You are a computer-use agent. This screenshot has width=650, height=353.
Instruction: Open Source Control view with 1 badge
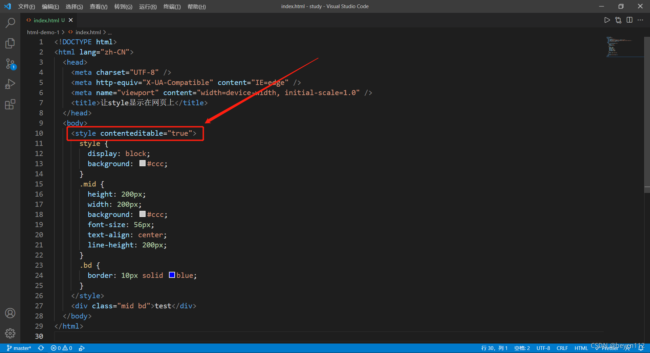point(10,64)
